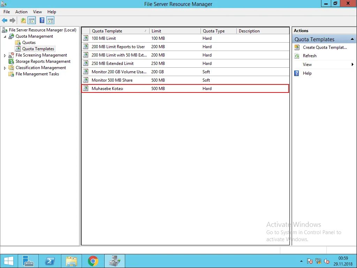Toggle the Show/Hide Console Tree toolbar icon
Image resolution: width=357 pixels, height=268 pixels.
(32, 21)
